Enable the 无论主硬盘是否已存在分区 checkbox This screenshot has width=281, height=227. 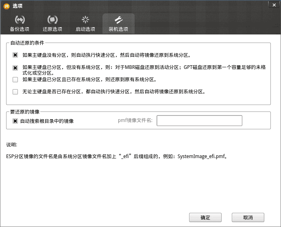[15, 92]
